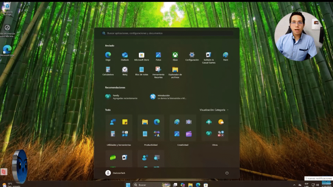Click the Start menu search field
Screen dimensions: 333x187
[x=166, y=33]
